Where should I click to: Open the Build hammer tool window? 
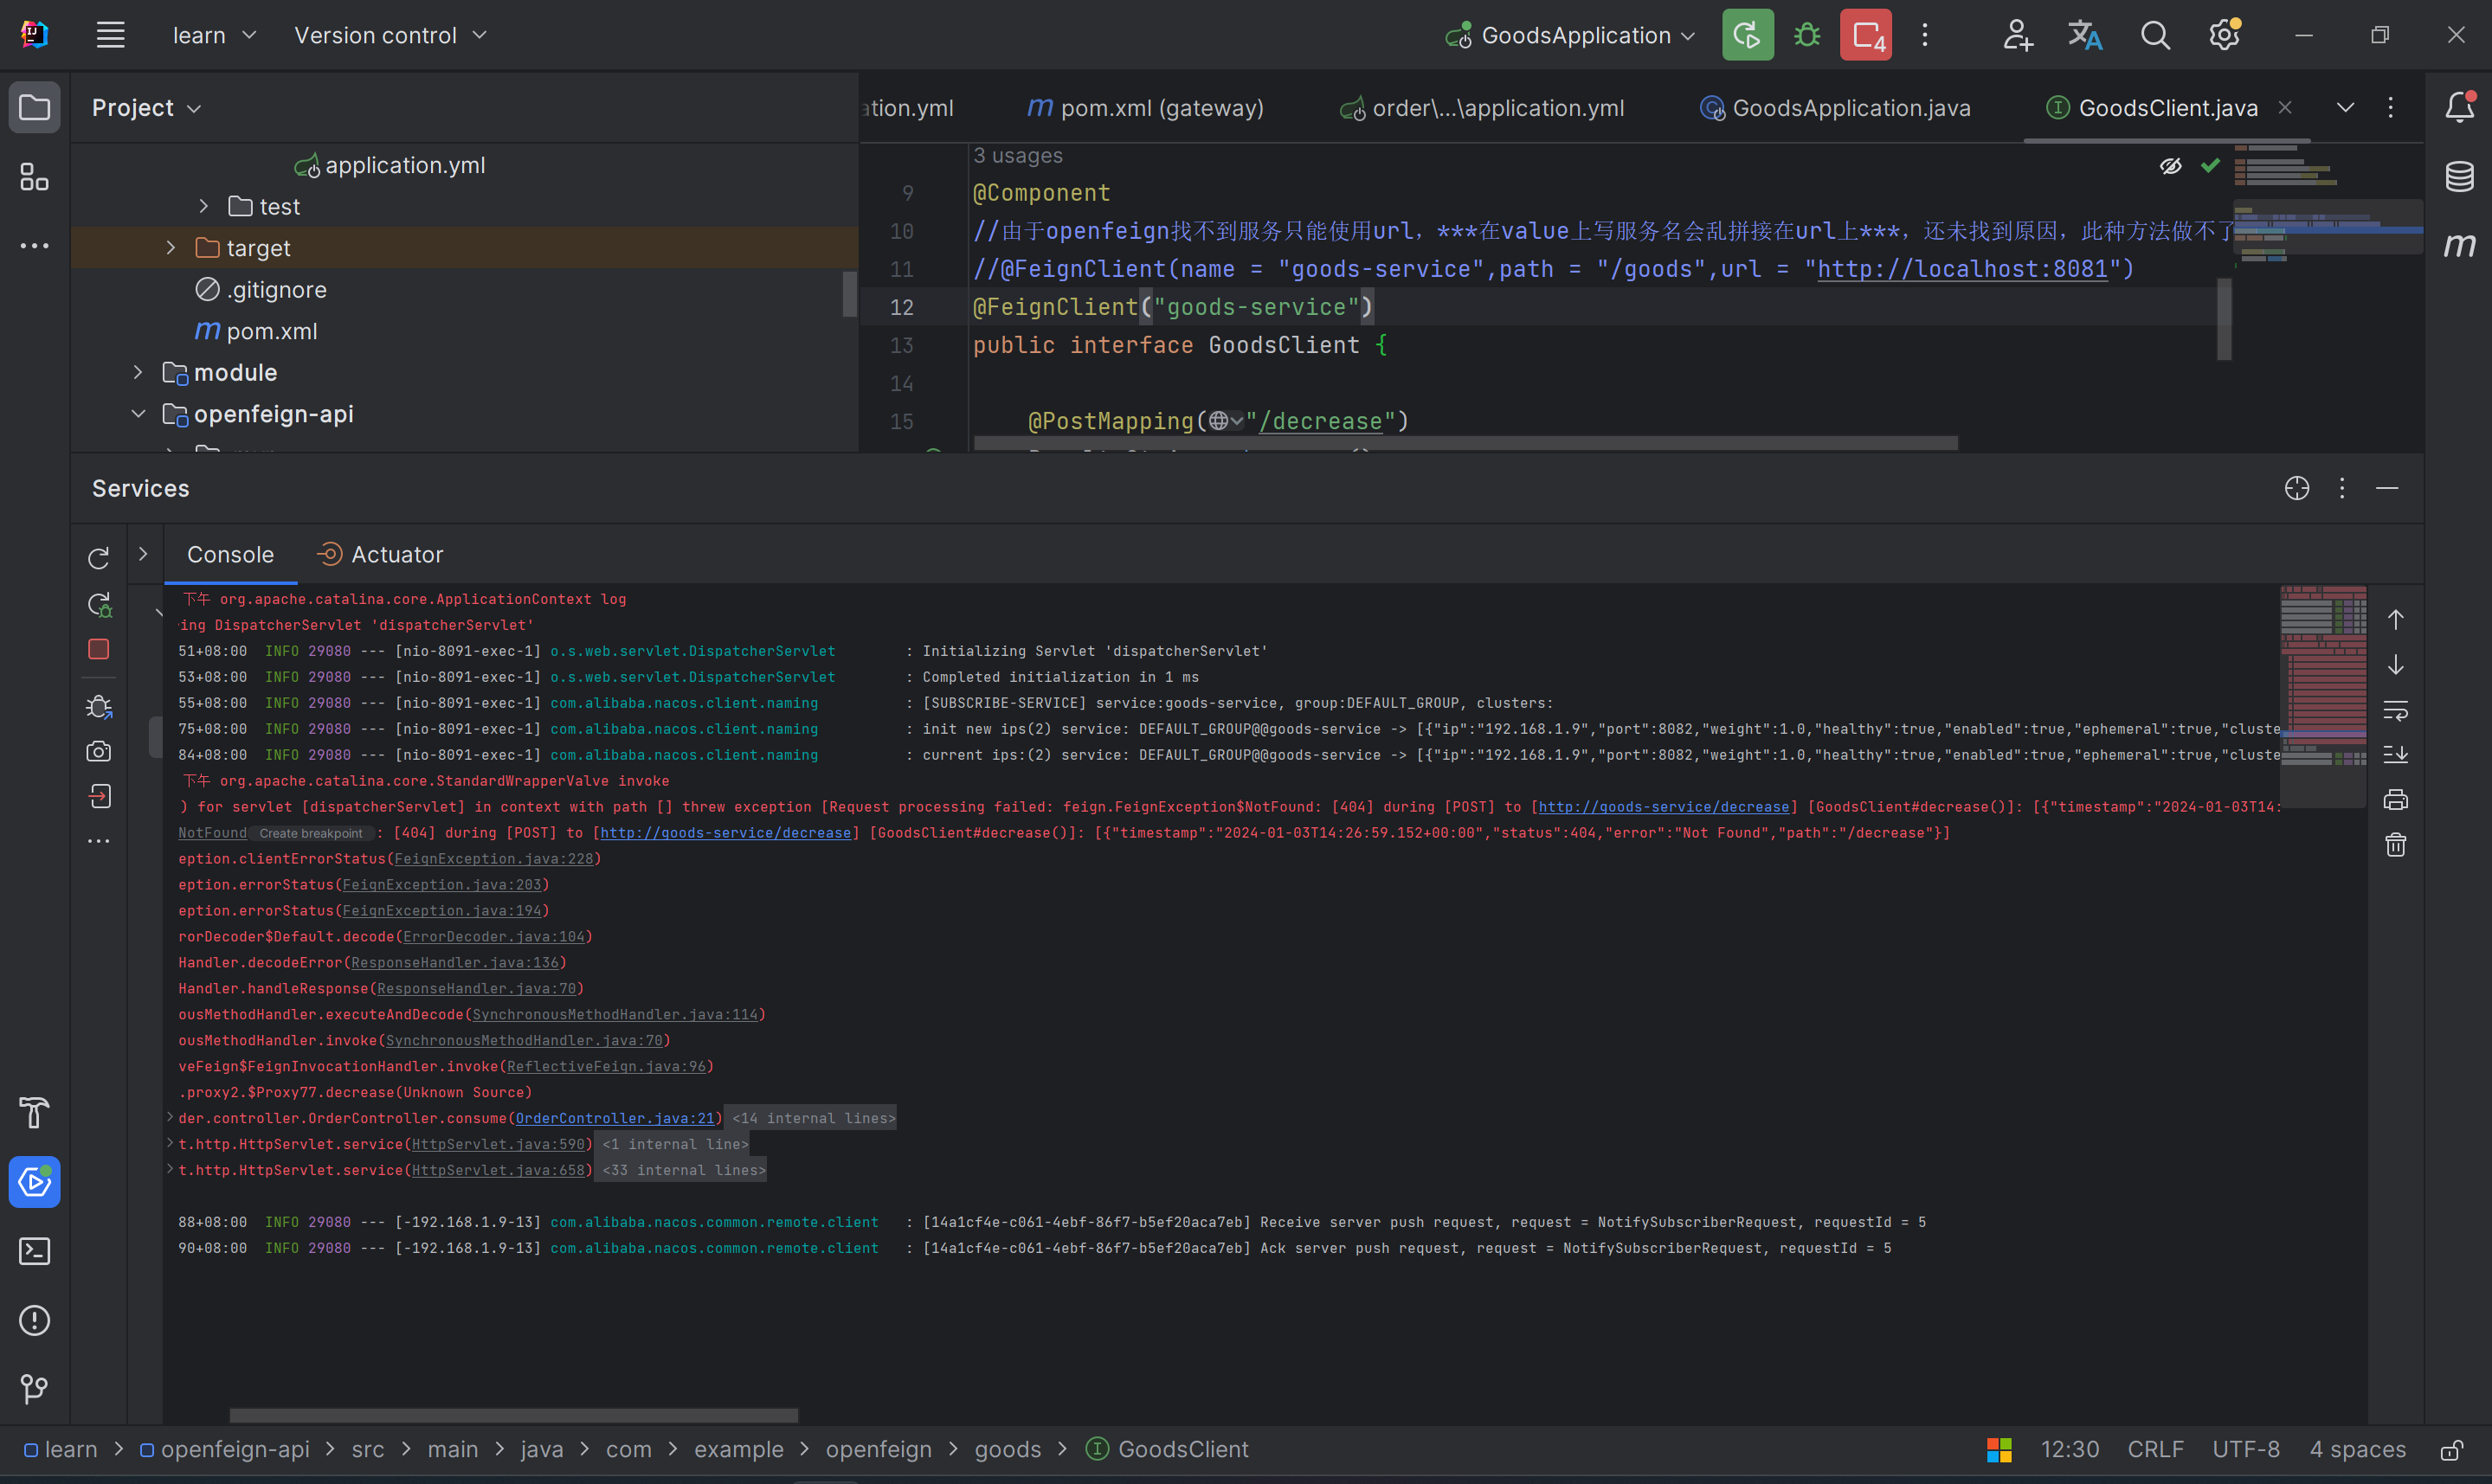pos(34,1113)
